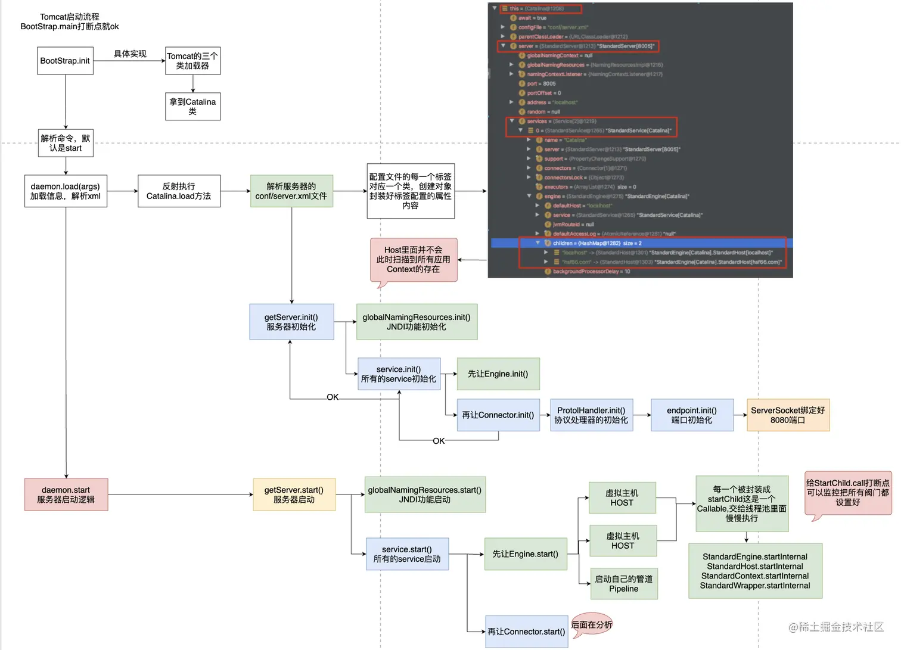
Task: Click the field icon beside portOffset
Action: [522, 93]
